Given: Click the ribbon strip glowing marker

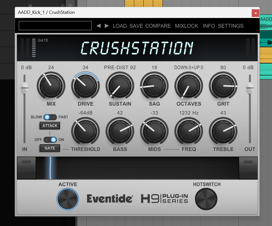Looking at the screenshot, I should point(50,168).
